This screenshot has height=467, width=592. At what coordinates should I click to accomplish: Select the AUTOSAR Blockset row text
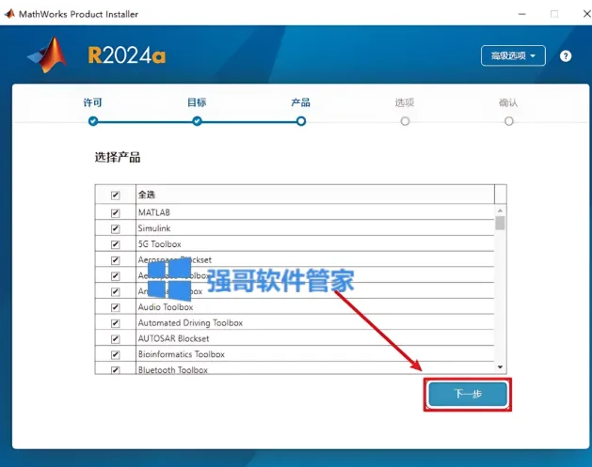173,338
